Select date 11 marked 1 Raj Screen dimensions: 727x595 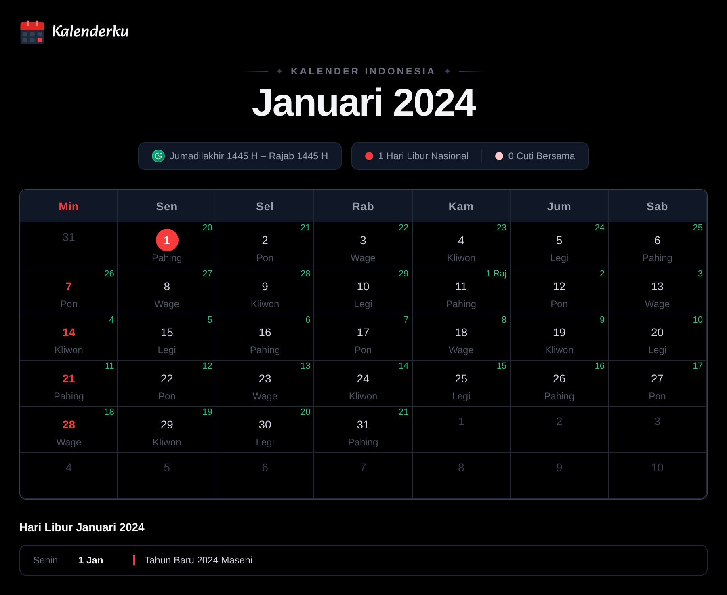point(461,291)
